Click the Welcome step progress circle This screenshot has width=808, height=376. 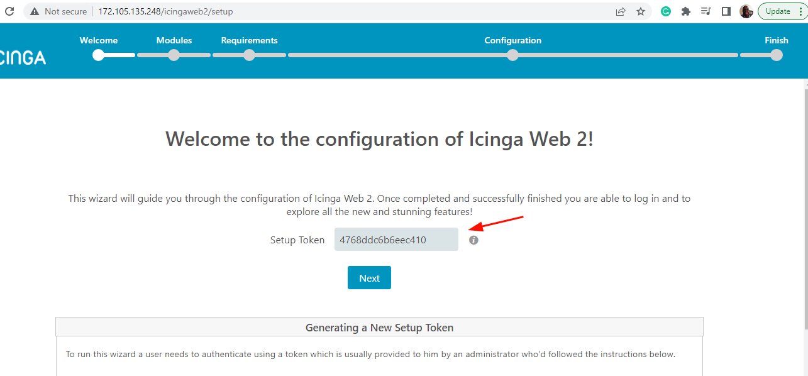click(99, 55)
